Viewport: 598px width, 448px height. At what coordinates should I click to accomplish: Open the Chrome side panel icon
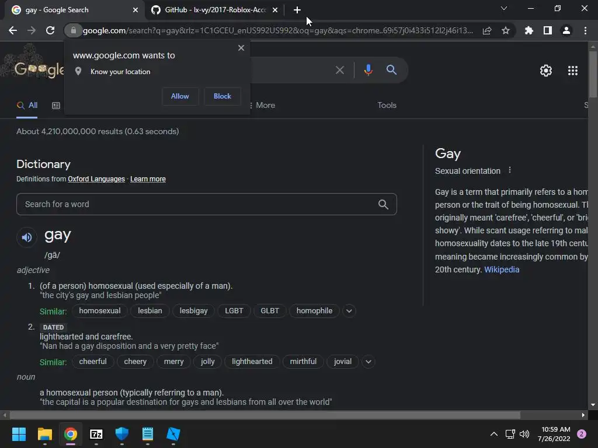(548, 30)
